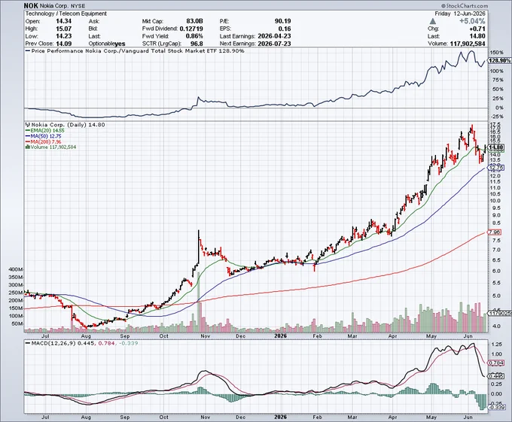
Task: Click the P/E value 90.19
Action: (283, 21)
